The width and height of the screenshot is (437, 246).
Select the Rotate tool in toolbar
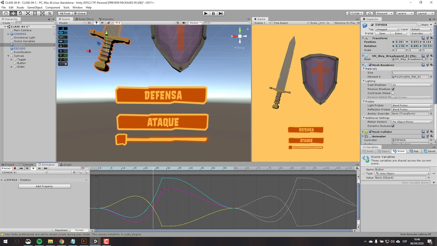20,13
